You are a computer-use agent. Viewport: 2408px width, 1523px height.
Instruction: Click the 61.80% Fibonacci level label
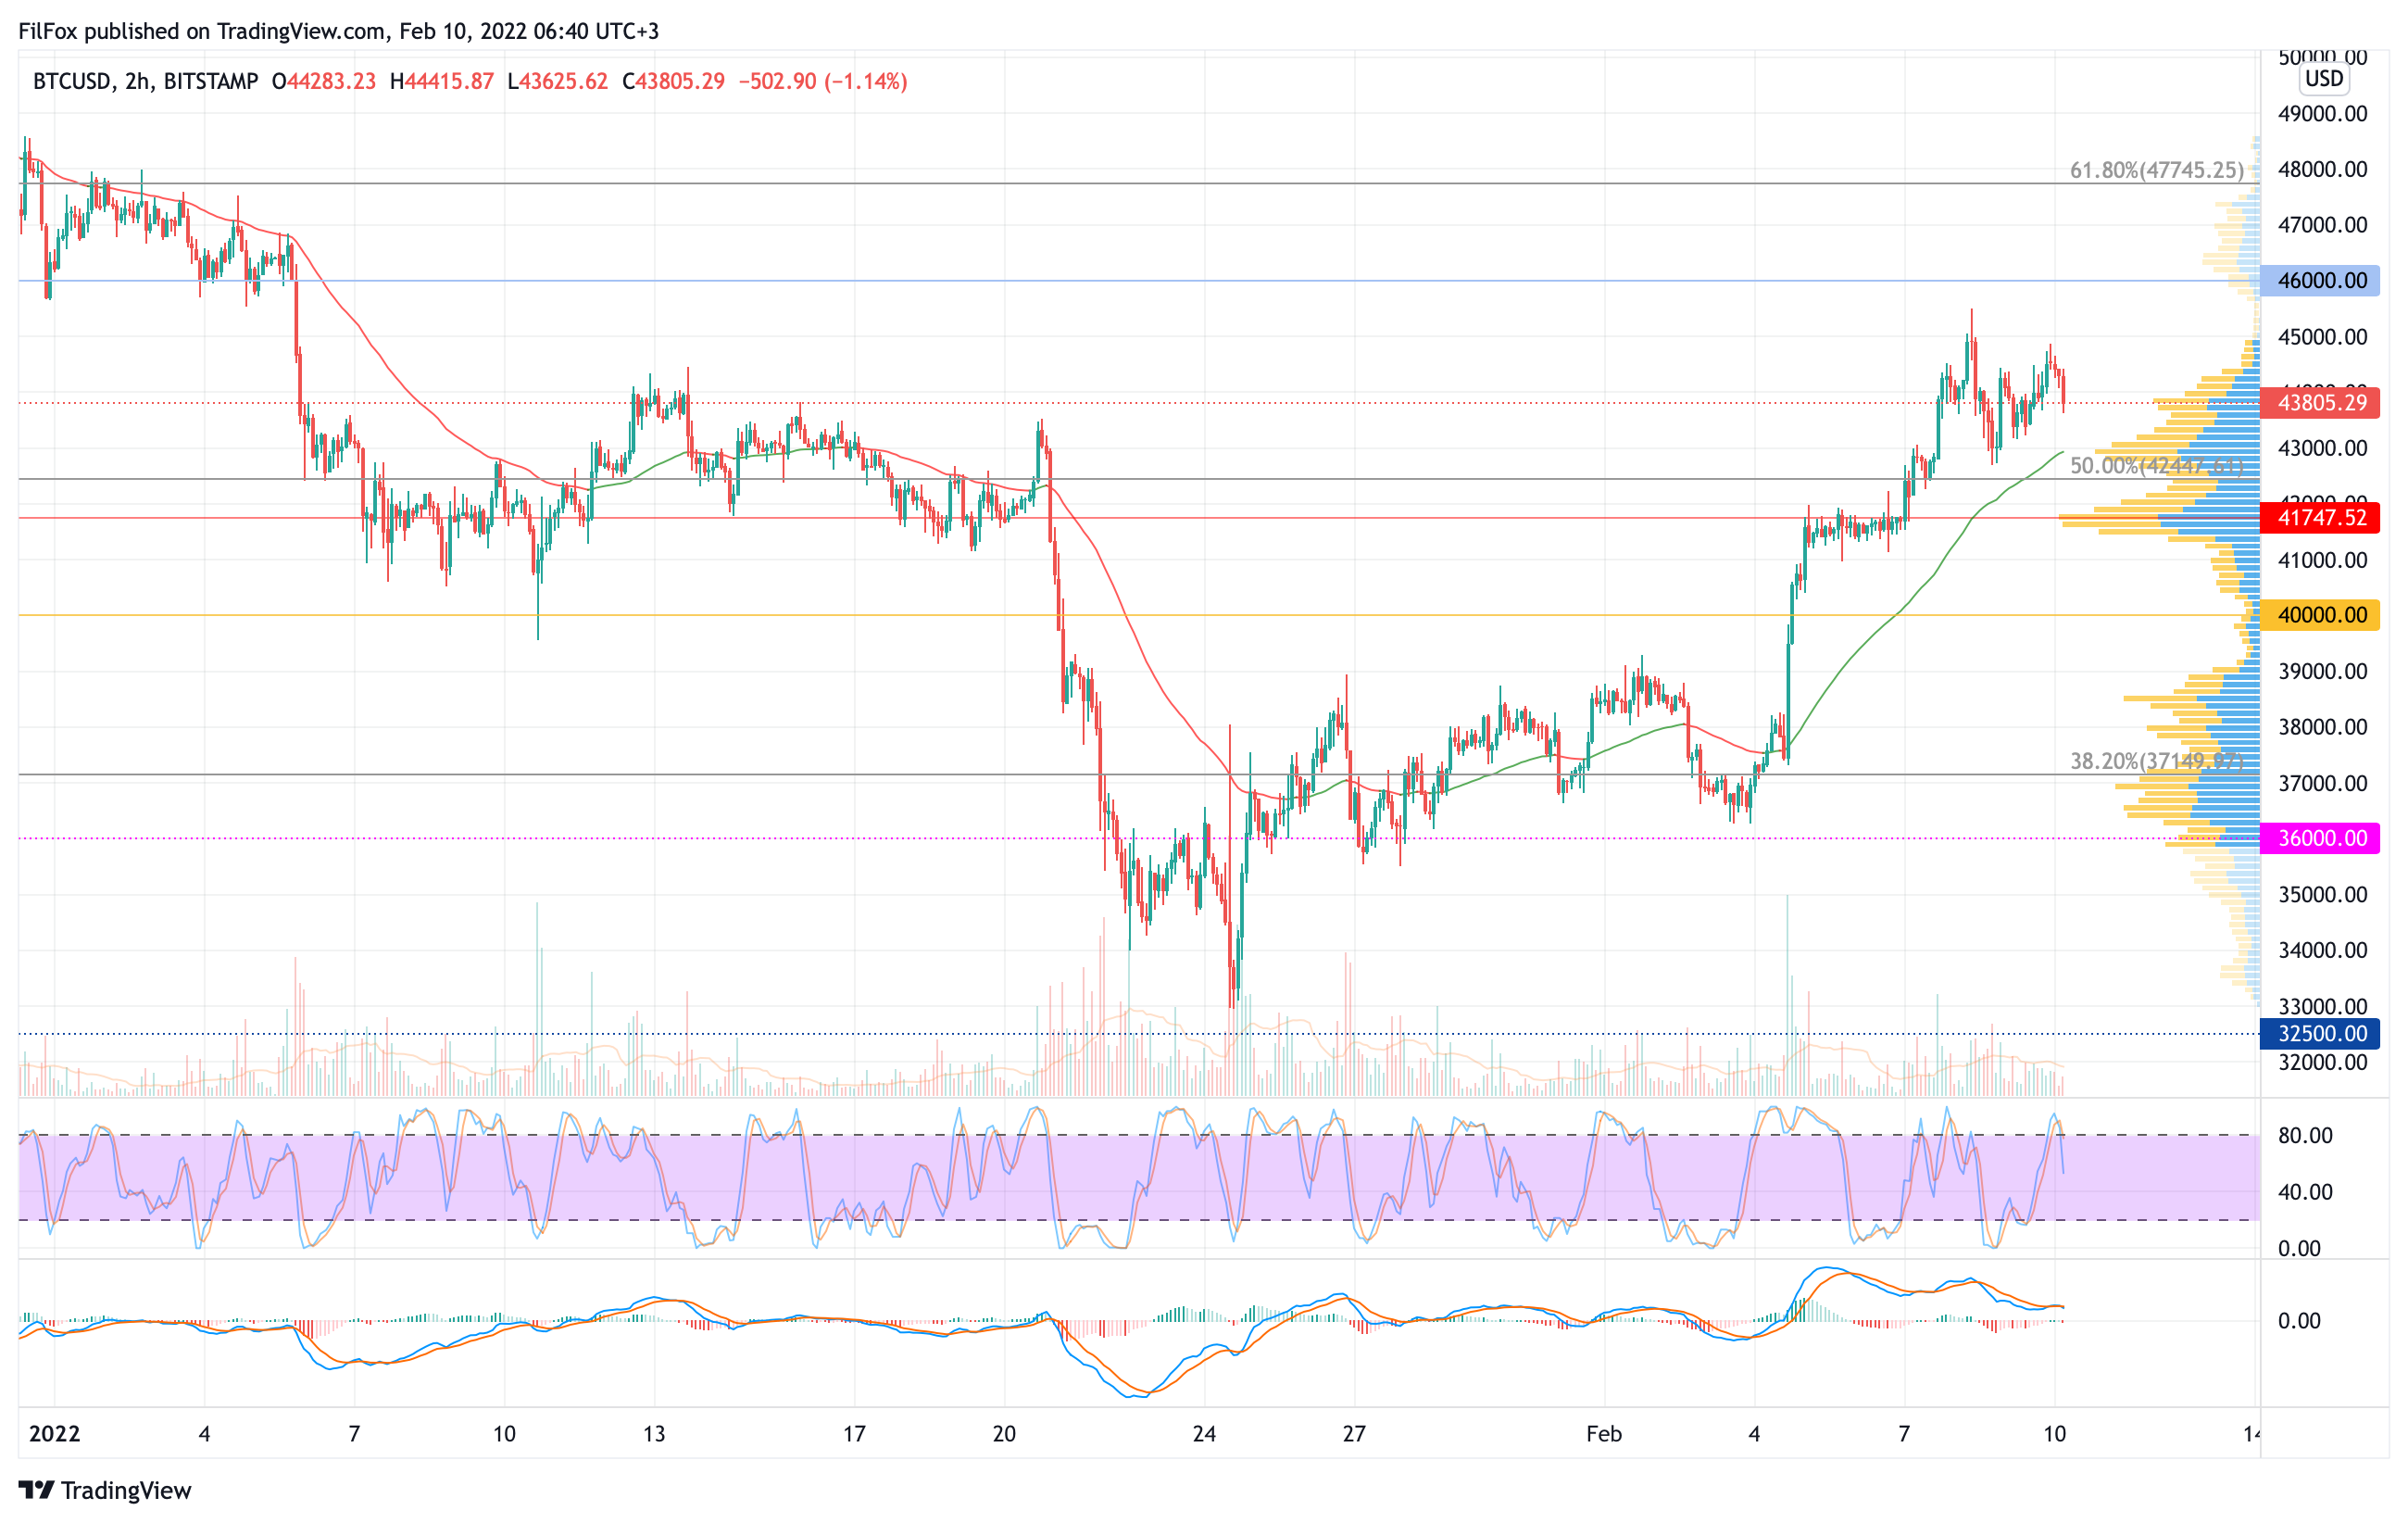[x=2156, y=171]
